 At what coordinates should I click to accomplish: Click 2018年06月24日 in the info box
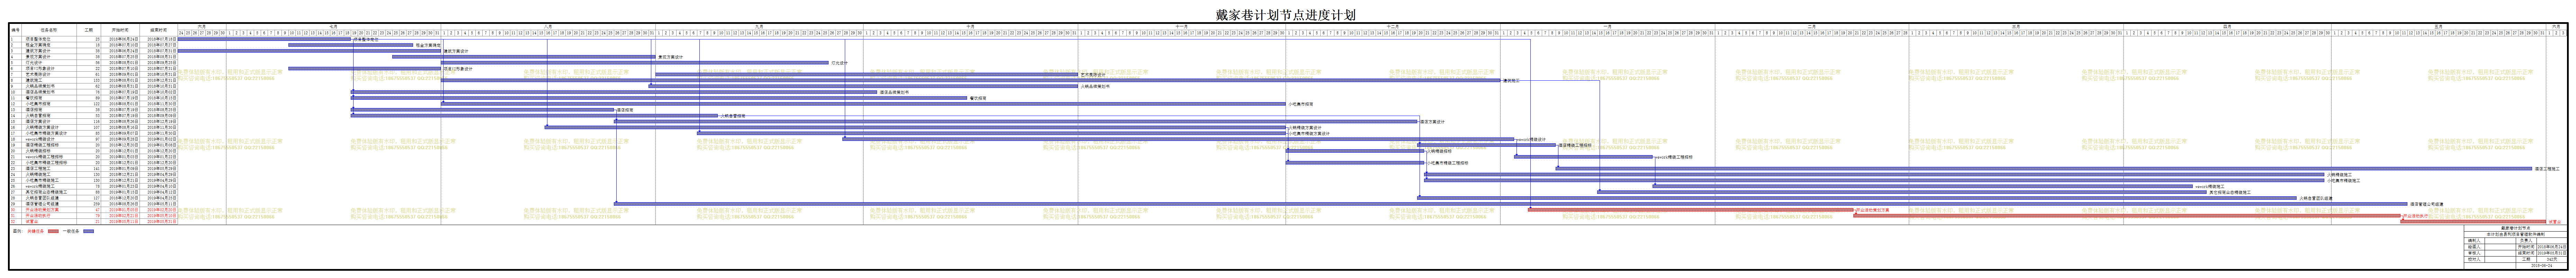2552,247
